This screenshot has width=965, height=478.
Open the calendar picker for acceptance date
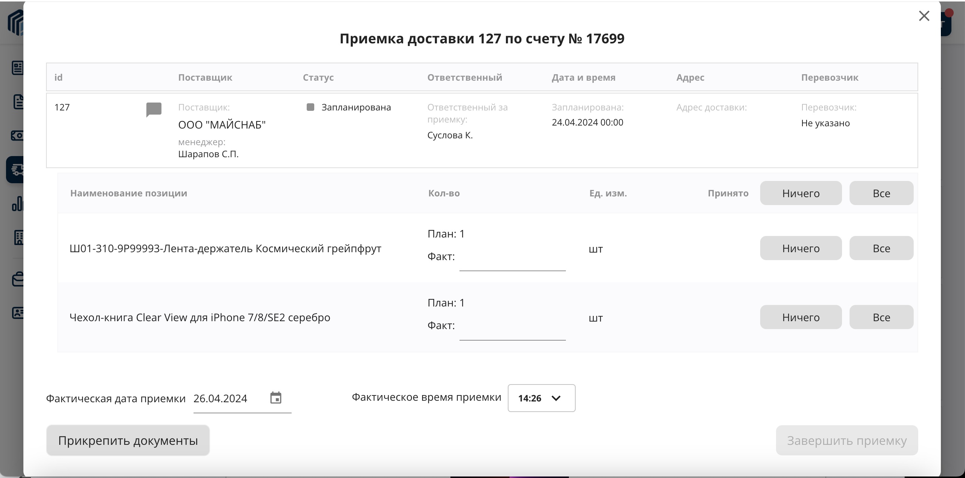click(x=276, y=398)
